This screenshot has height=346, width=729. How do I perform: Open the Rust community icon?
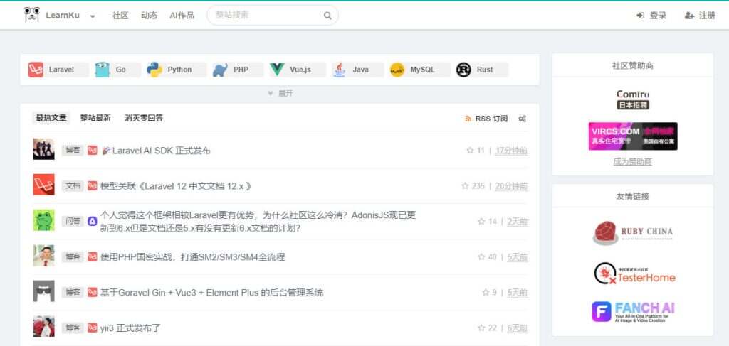(464, 70)
